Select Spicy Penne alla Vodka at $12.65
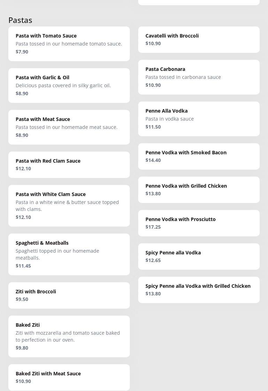This screenshot has width=268, height=391. 199,256
